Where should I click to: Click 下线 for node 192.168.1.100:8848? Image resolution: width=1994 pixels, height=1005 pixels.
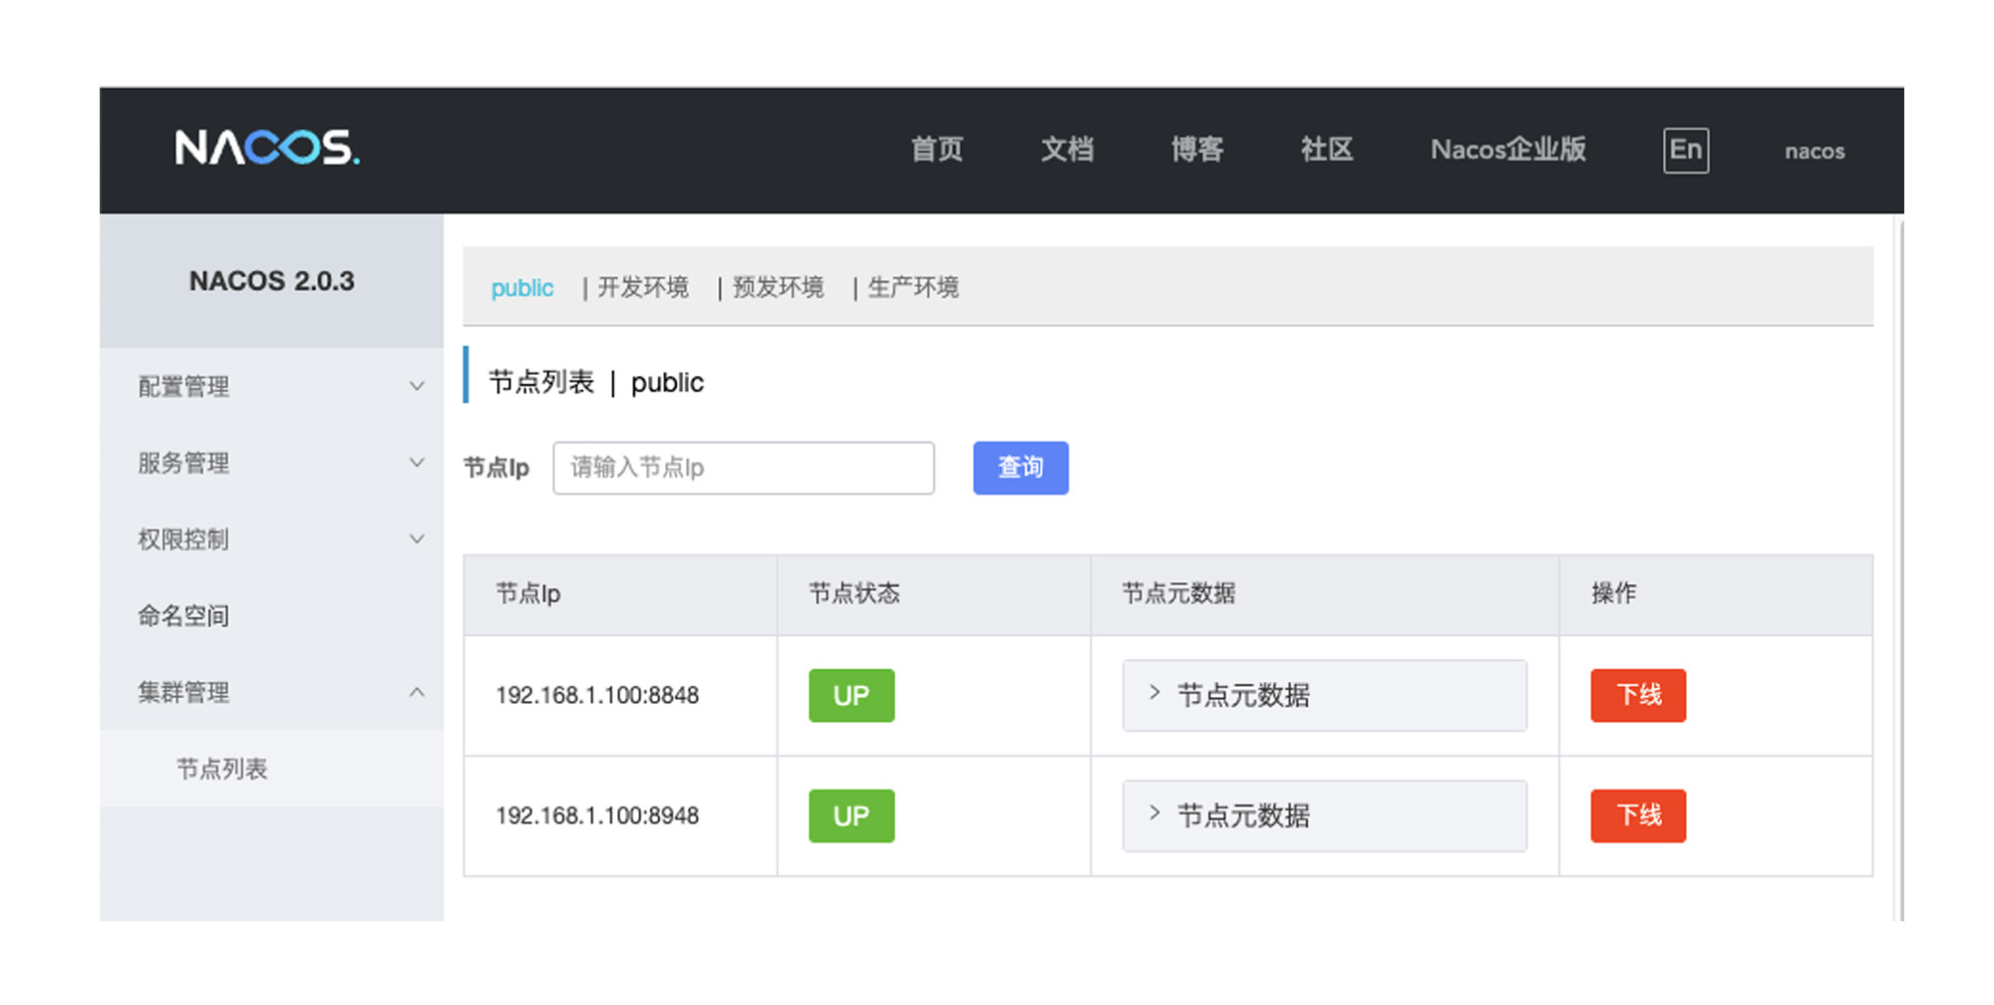click(x=1637, y=695)
